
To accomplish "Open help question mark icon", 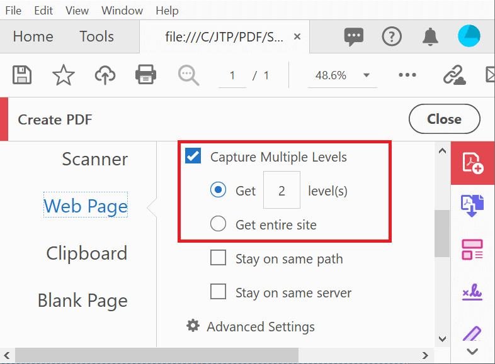I will pyautogui.click(x=392, y=36).
